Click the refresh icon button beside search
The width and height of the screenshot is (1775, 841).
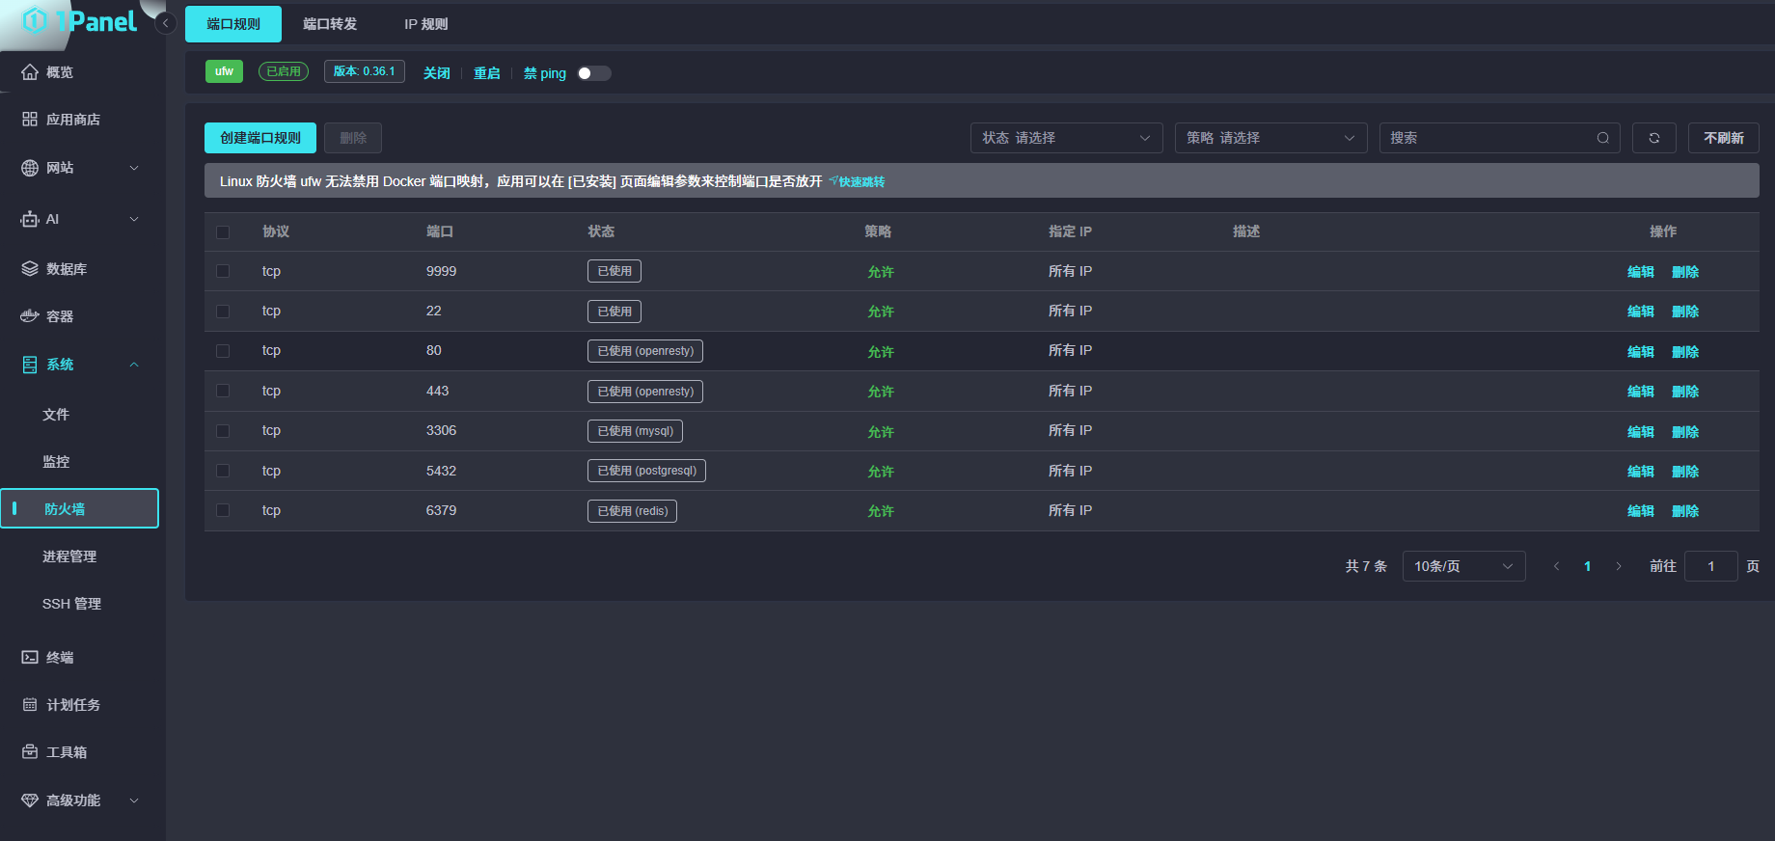tap(1653, 138)
